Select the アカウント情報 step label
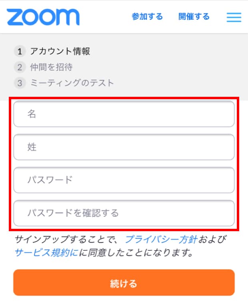248x302 pixels. (x=60, y=51)
